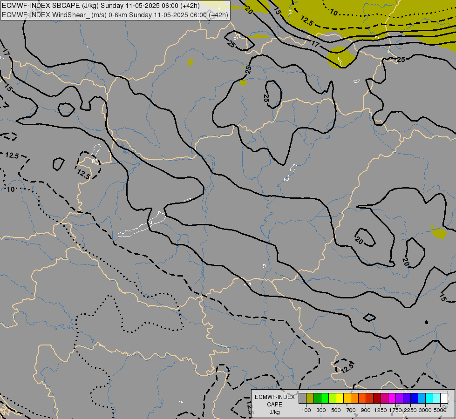Screen dimensions: 456x419
Task: Click the legend value '3000'
Action: (x=425, y=410)
